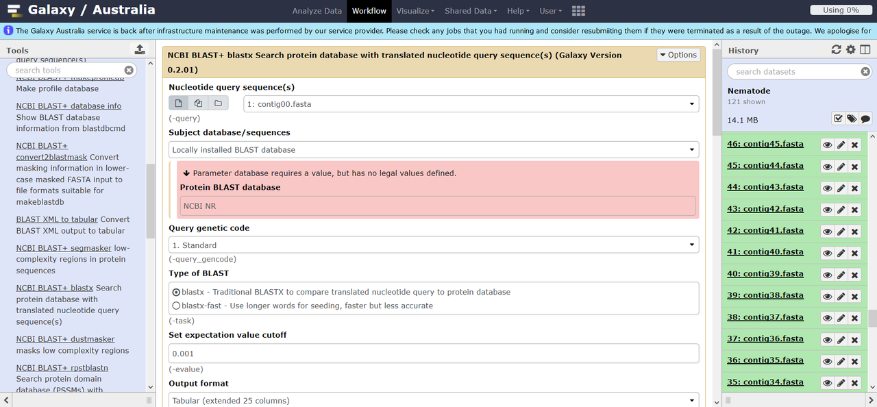Select dataset collection input mode icon
Viewport: 877px width, 407px height.
pyautogui.click(x=218, y=103)
